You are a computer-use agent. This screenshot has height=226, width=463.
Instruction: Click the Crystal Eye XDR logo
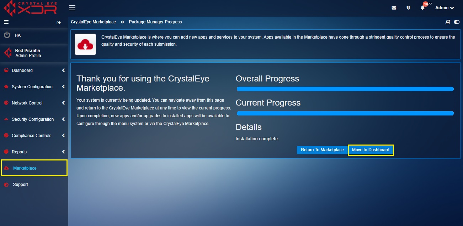[30, 9]
